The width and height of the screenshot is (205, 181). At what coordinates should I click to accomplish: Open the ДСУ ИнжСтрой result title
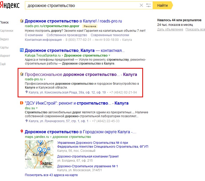[x=77, y=103]
